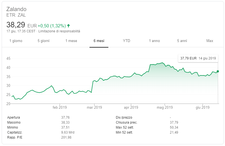
Task: Click the Apertura label
Action: pyautogui.click(x=14, y=118)
